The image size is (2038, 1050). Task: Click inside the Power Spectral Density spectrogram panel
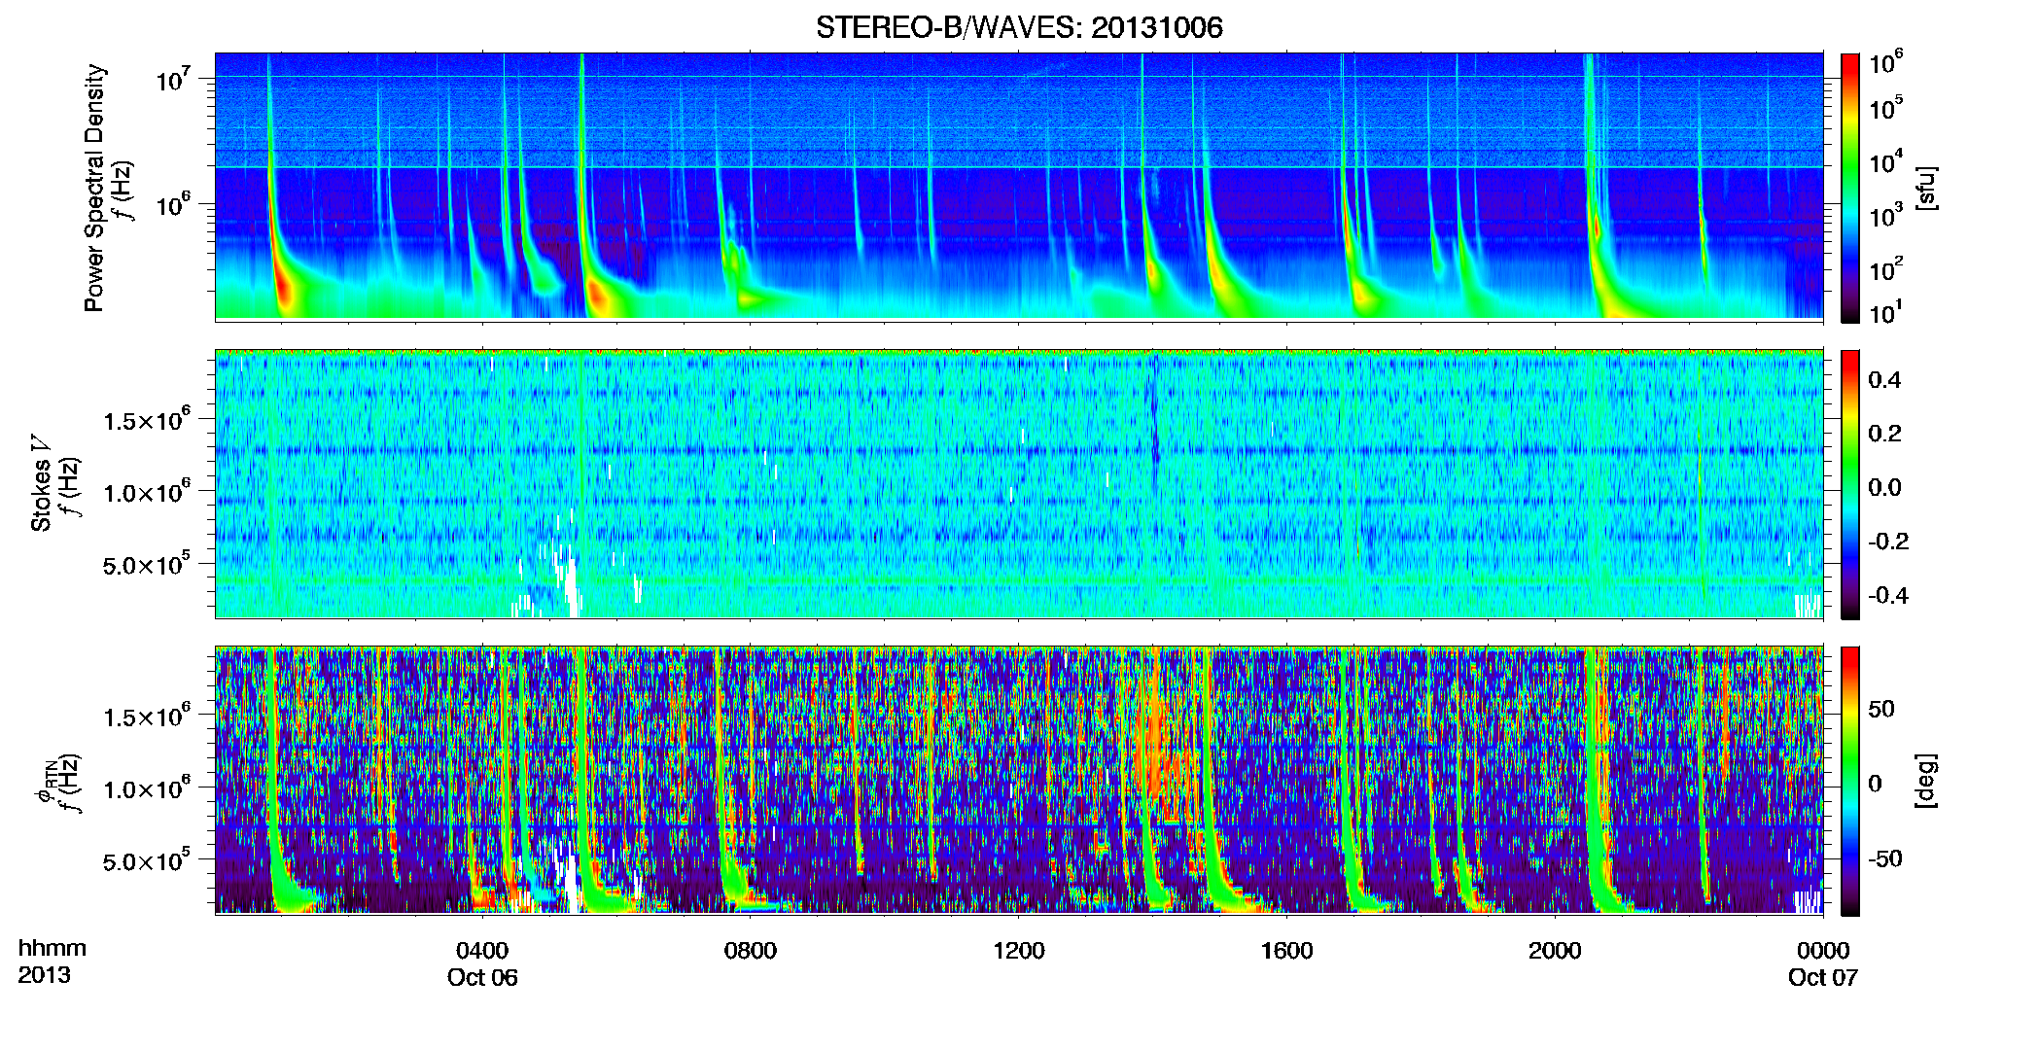[1019, 187]
